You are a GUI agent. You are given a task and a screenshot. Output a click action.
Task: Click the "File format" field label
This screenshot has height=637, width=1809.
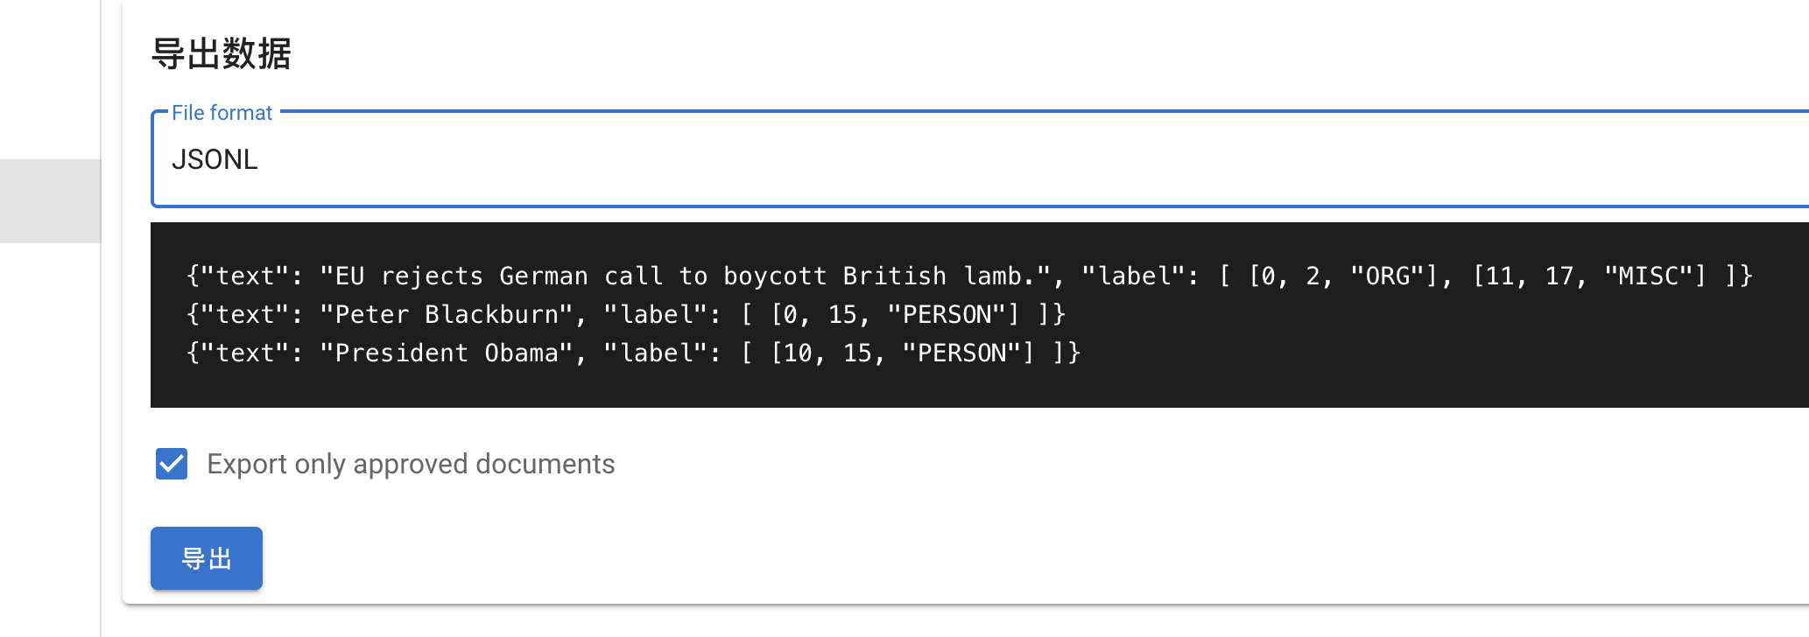click(x=222, y=113)
